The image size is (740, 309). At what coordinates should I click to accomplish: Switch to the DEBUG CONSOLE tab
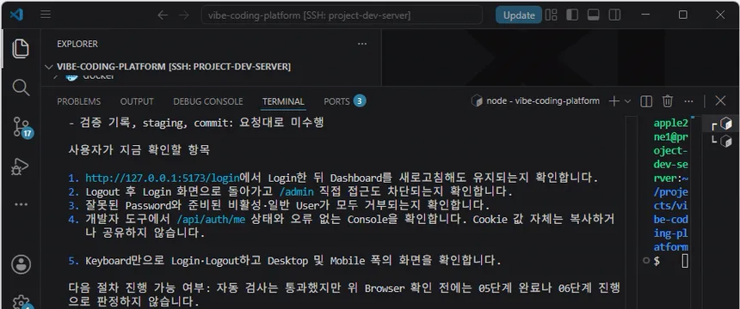[208, 101]
